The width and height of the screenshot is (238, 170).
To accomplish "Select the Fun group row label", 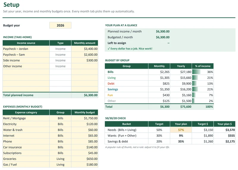I will pos(110,95).
